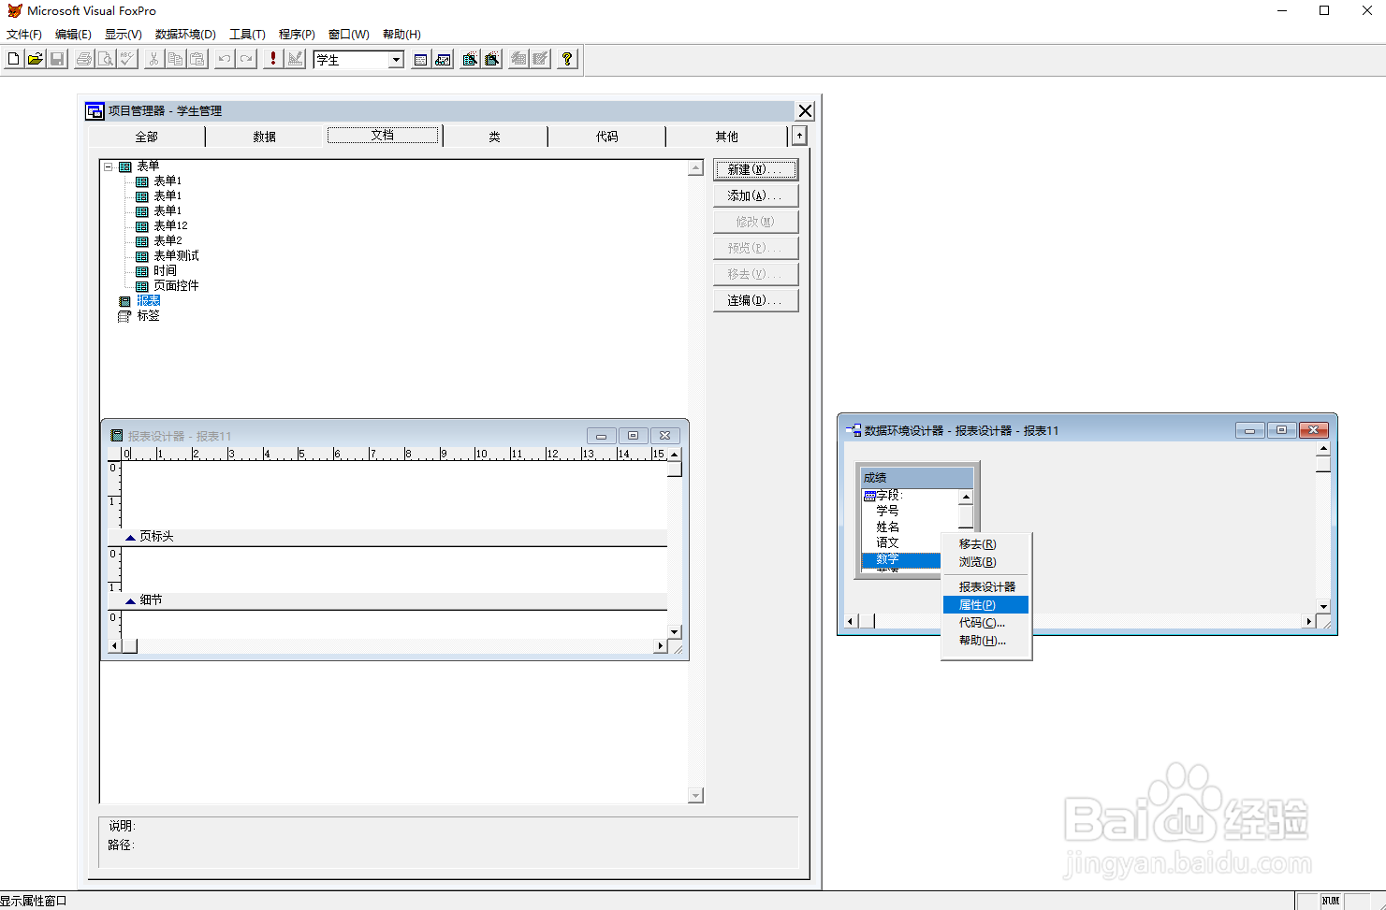Choose 浏览(B) from the context menu
1386x910 pixels.
[986, 562]
